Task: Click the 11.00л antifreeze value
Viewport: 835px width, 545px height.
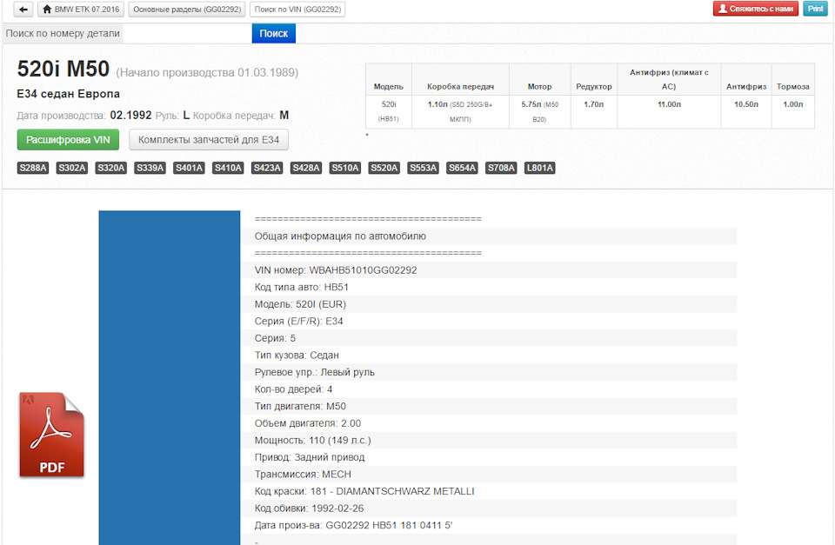Action: pyautogui.click(x=669, y=104)
